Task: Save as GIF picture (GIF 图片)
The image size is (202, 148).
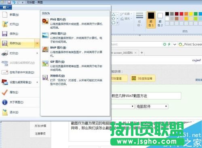Action: click(75, 66)
